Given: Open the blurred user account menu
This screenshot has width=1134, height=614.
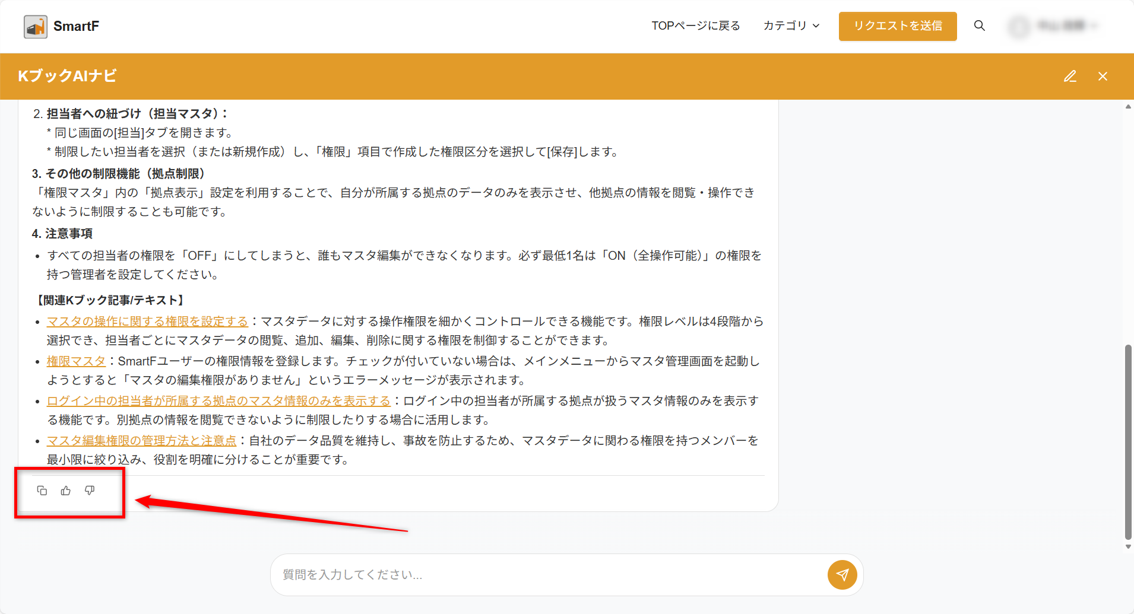Looking at the screenshot, I should (x=1054, y=26).
